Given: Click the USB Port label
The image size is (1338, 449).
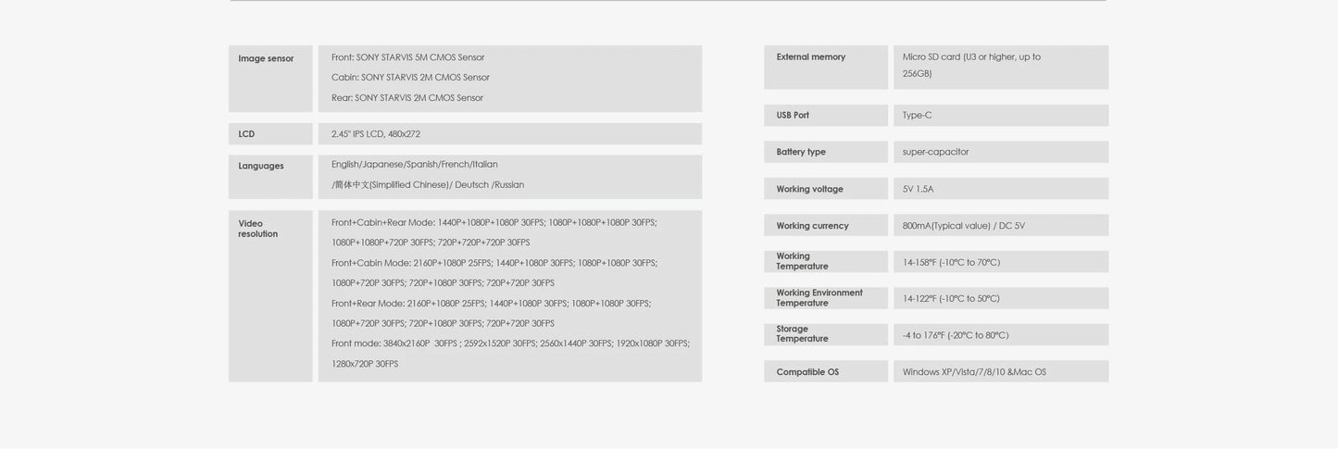Looking at the screenshot, I should 793,116.
